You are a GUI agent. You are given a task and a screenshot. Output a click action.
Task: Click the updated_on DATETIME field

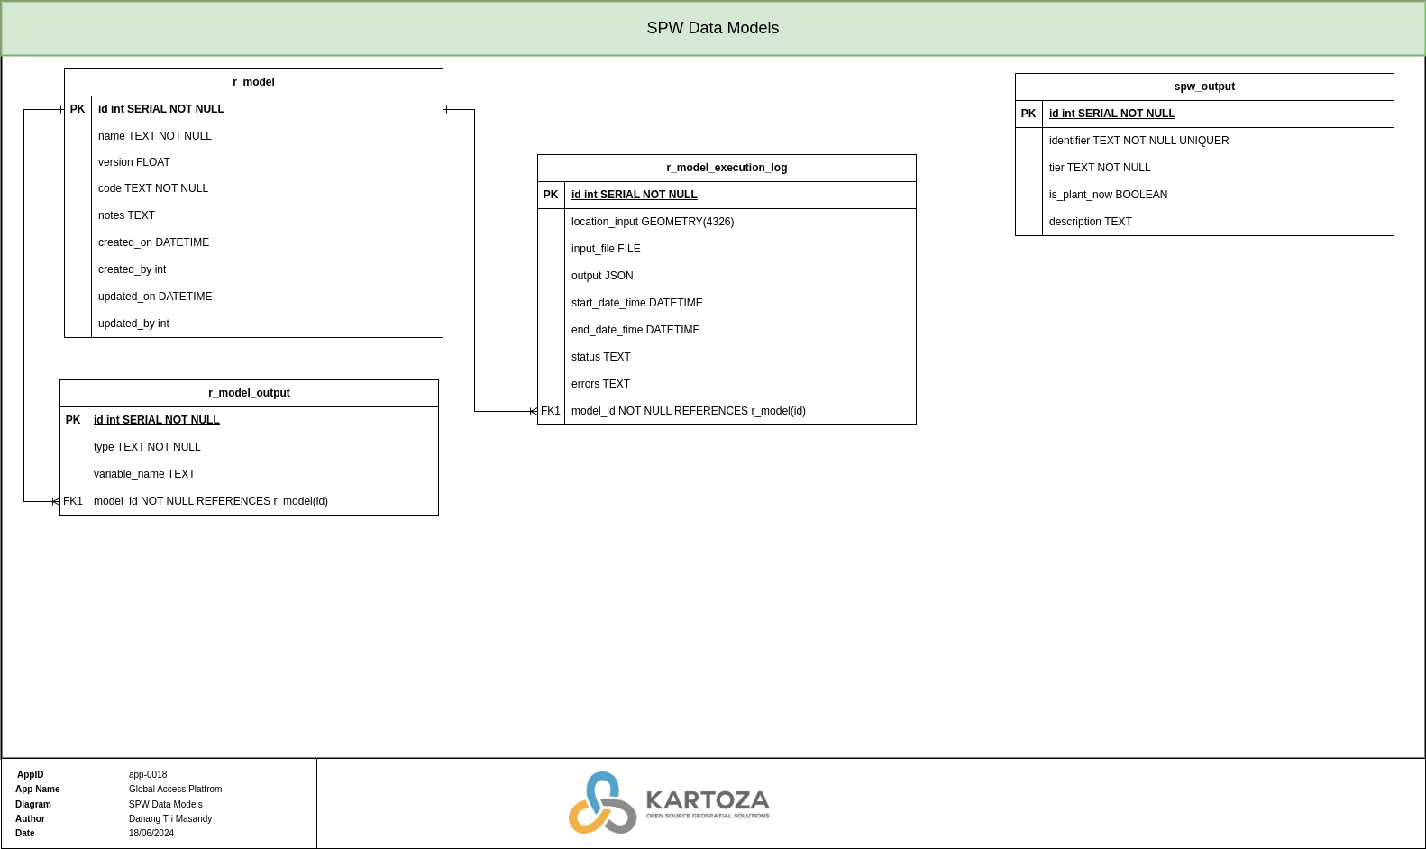[267, 297]
